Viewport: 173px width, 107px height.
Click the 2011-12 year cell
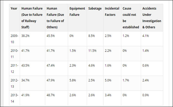[14, 69]
